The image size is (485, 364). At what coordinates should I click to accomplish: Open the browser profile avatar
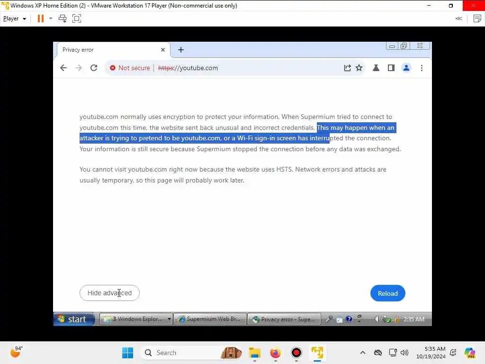[x=406, y=68]
